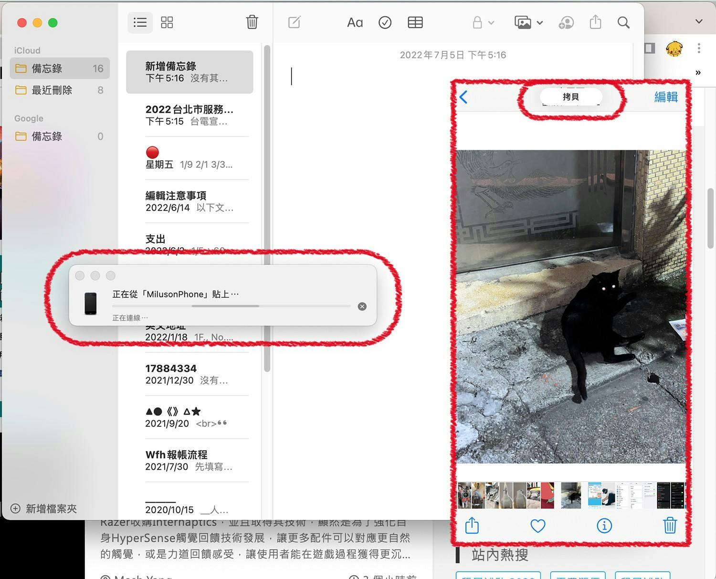The image size is (716, 579).
Task: Show hidden bookmarks with double chevron
Action: pyautogui.click(x=698, y=73)
